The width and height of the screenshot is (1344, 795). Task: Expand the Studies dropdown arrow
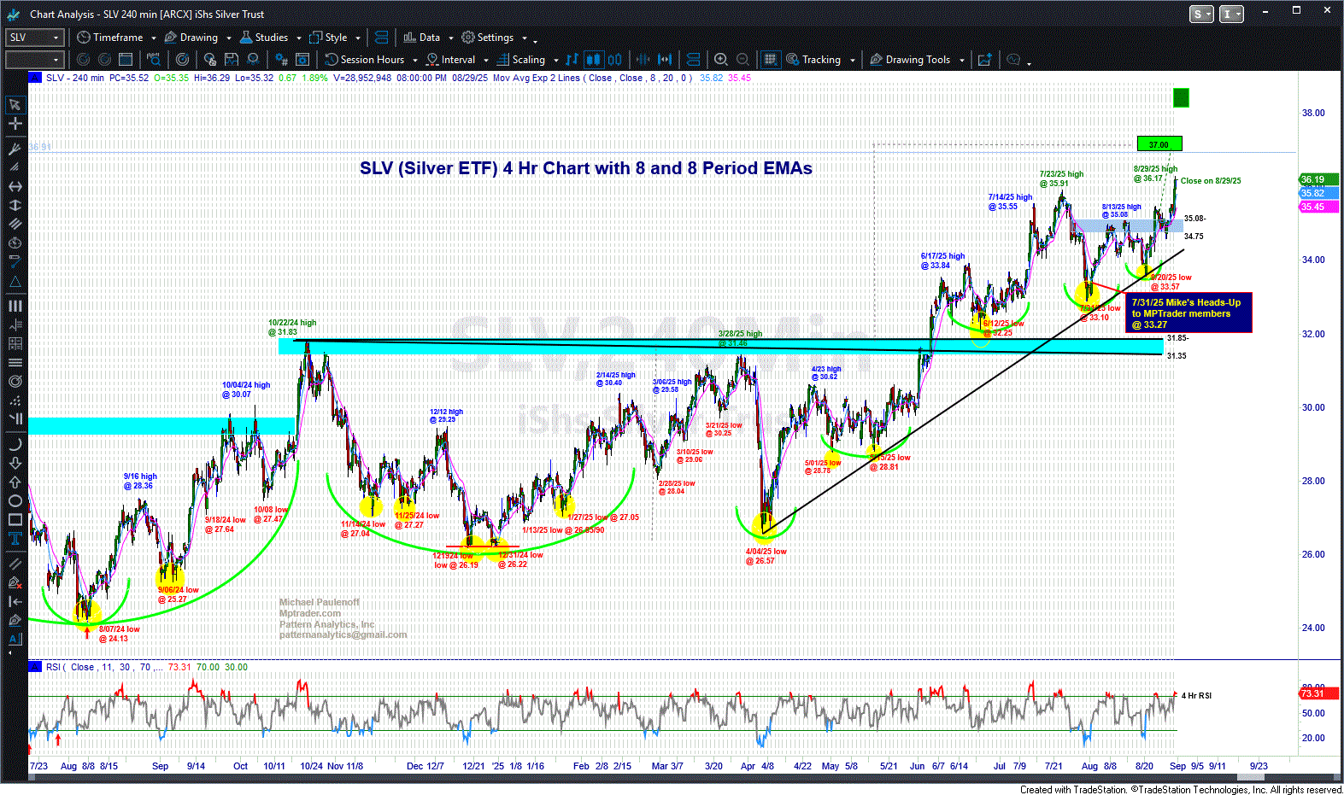(x=299, y=38)
